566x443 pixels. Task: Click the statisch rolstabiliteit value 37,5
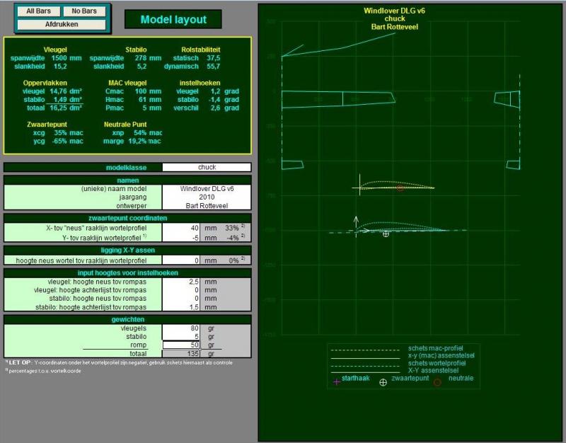click(214, 58)
